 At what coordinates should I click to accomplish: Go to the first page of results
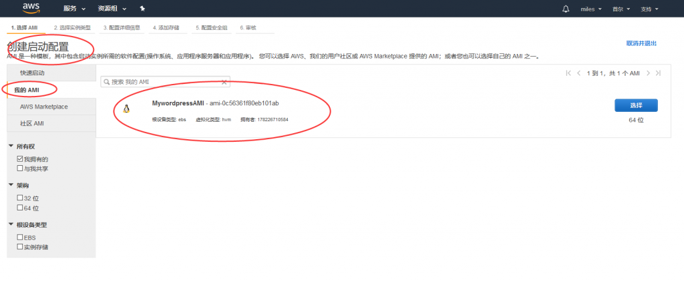(x=568, y=73)
